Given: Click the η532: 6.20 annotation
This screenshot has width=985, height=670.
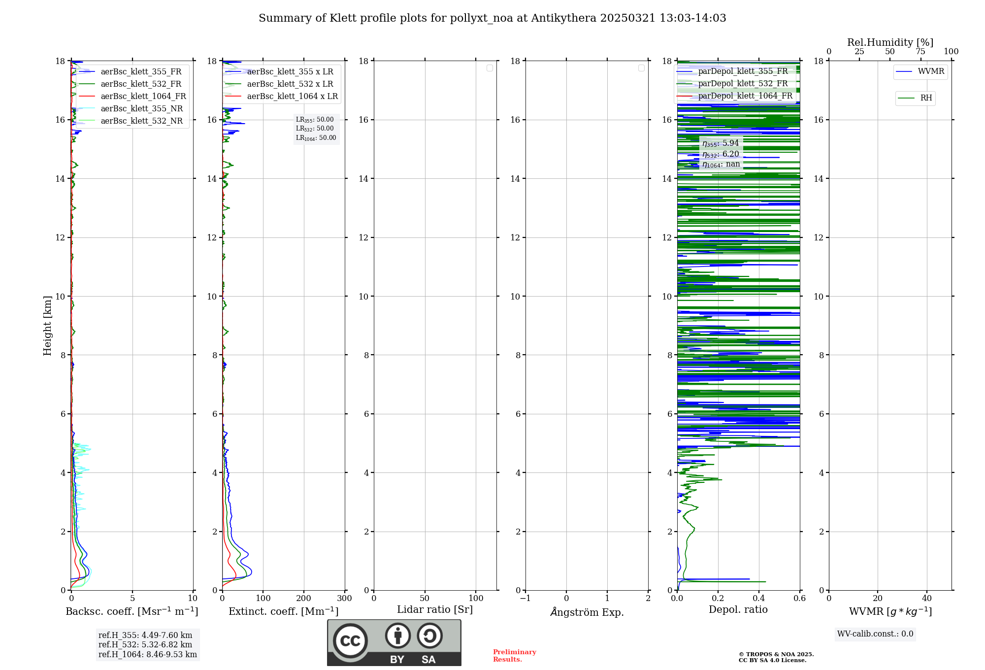Looking at the screenshot, I should click(721, 154).
